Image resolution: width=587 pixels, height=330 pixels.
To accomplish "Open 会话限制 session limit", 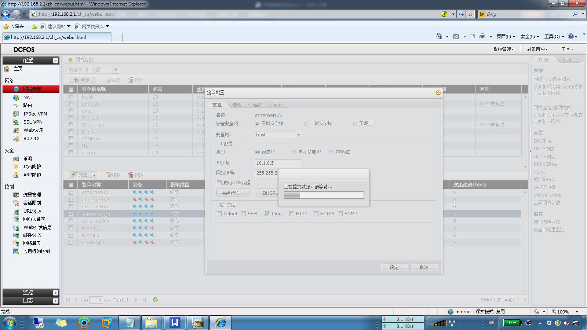I will (32, 203).
